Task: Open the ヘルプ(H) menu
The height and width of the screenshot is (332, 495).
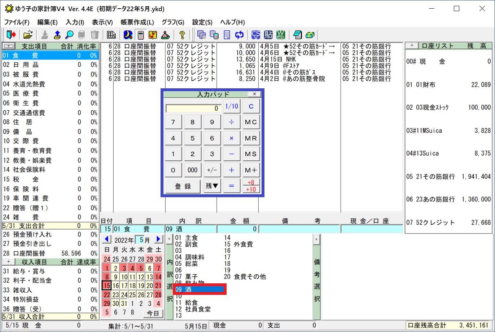Action: tap(232, 22)
